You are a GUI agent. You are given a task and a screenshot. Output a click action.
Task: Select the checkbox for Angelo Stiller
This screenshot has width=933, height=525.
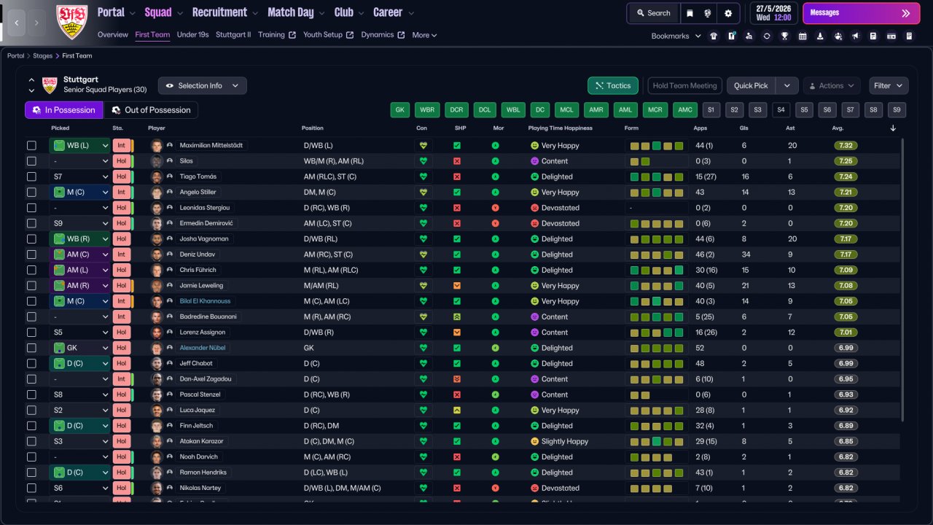click(31, 192)
